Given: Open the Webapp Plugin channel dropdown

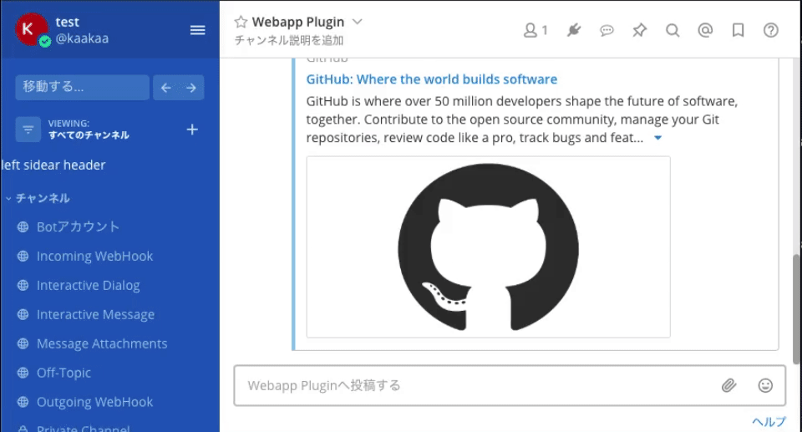Looking at the screenshot, I should click(x=358, y=22).
